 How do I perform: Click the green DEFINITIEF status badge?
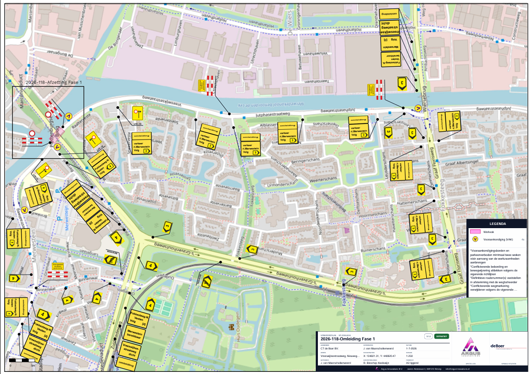coord(441,337)
